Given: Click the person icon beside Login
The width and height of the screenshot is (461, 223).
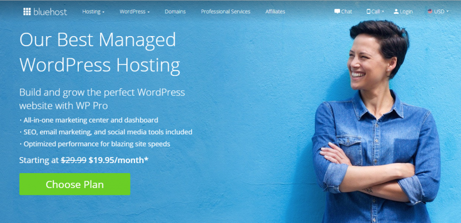Looking at the screenshot, I should tap(396, 12).
